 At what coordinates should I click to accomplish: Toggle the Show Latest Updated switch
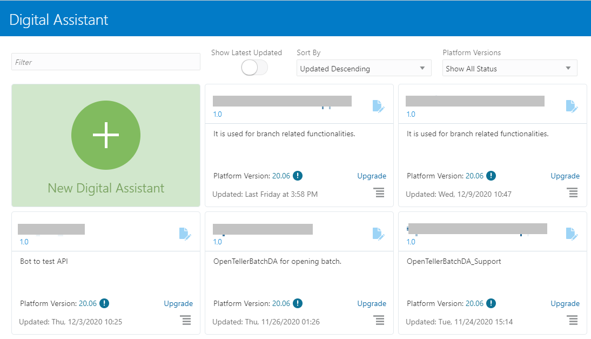[254, 68]
